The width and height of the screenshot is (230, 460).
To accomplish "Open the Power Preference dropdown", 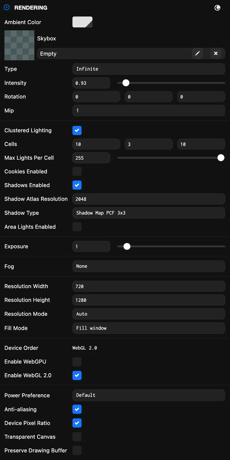I will tap(149, 395).
